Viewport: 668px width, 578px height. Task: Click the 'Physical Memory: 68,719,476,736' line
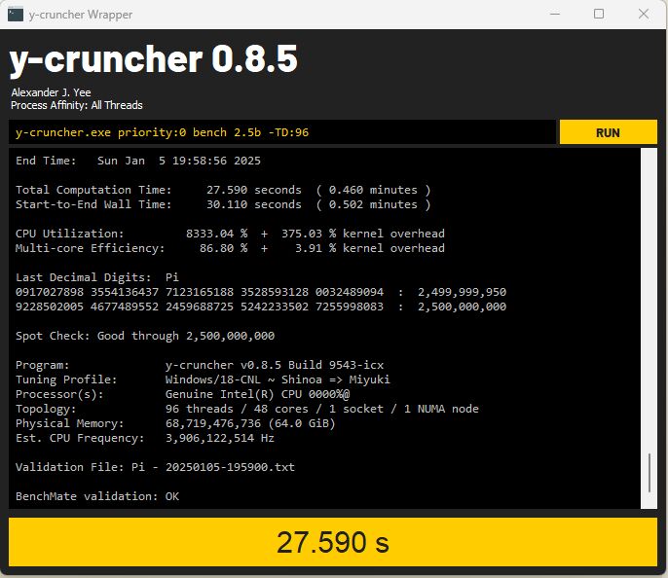(x=175, y=423)
